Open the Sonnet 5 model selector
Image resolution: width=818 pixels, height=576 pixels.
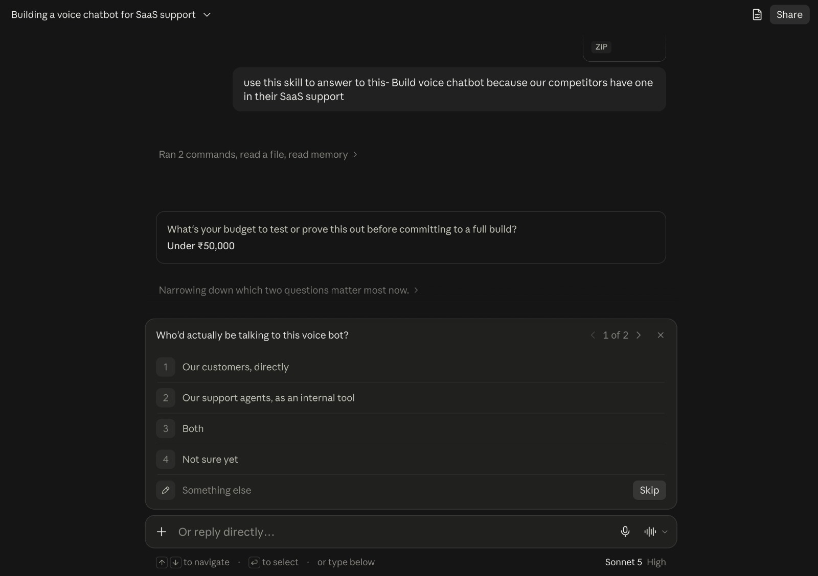pos(635,562)
